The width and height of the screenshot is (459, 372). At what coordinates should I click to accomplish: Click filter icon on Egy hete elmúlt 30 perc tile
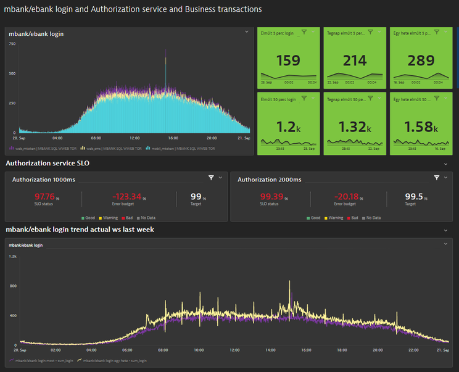(436, 98)
